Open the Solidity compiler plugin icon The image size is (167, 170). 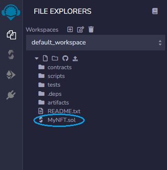[x=11, y=55]
